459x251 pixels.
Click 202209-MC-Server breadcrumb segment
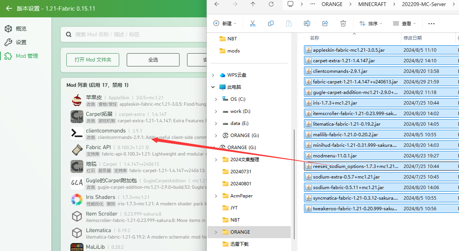coord(424,4)
